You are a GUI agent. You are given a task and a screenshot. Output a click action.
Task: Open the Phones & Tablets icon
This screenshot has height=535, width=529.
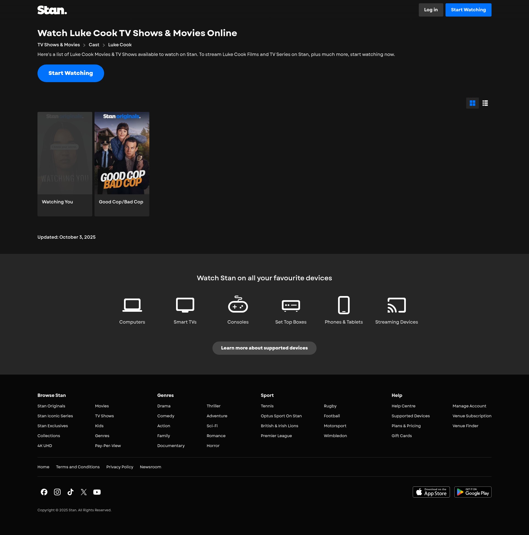tap(344, 305)
